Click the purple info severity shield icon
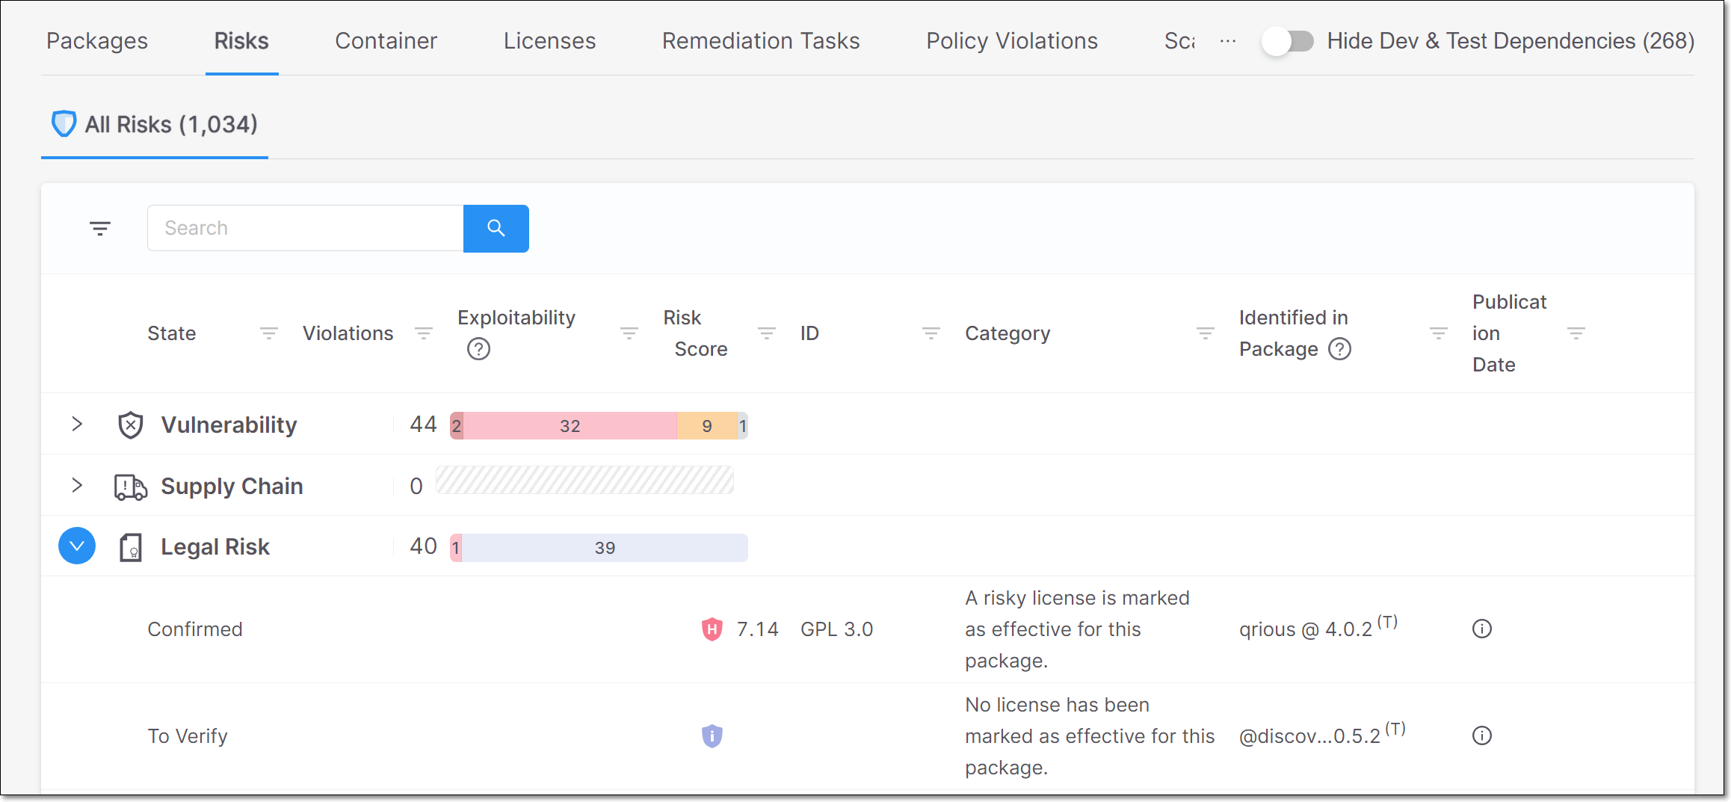Image resolution: width=1731 pixels, height=802 pixels. coord(712,736)
